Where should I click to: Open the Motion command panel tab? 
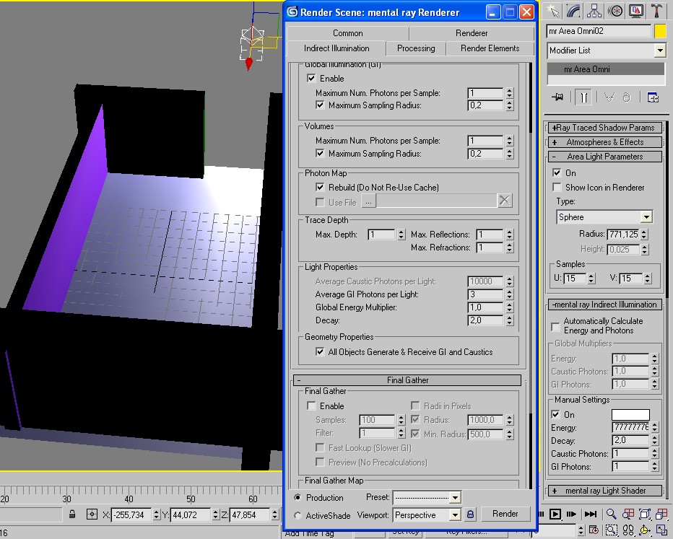tap(615, 11)
